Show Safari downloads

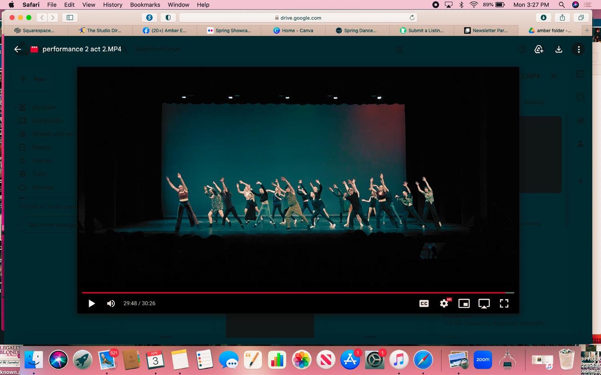pyautogui.click(x=543, y=18)
